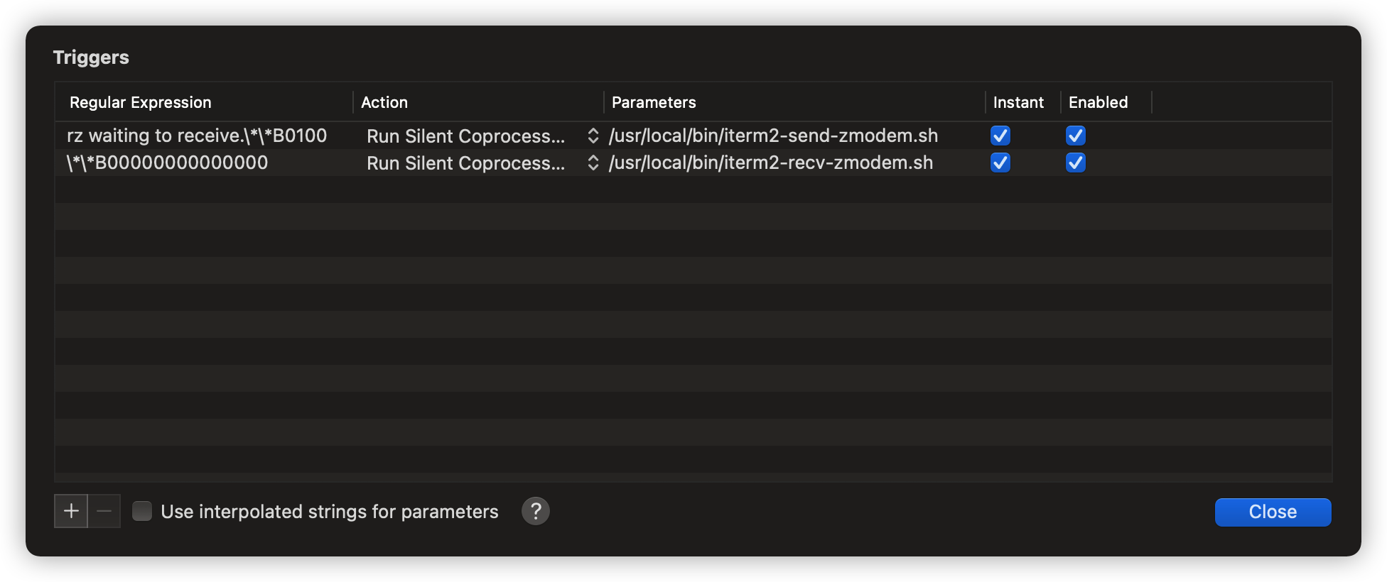Toggle Instant checkbox for recv-zmodem trigger
1387x582 pixels.
(1000, 163)
